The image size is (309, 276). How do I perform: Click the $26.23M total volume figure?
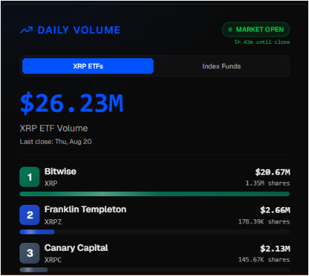click(x=72, y=103)
